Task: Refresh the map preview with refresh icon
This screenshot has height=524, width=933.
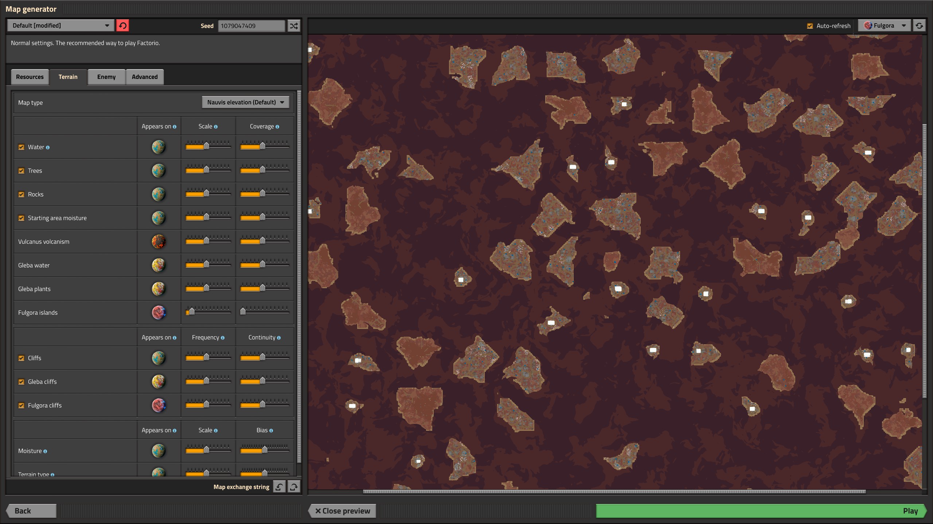Action: click(919, 25)
